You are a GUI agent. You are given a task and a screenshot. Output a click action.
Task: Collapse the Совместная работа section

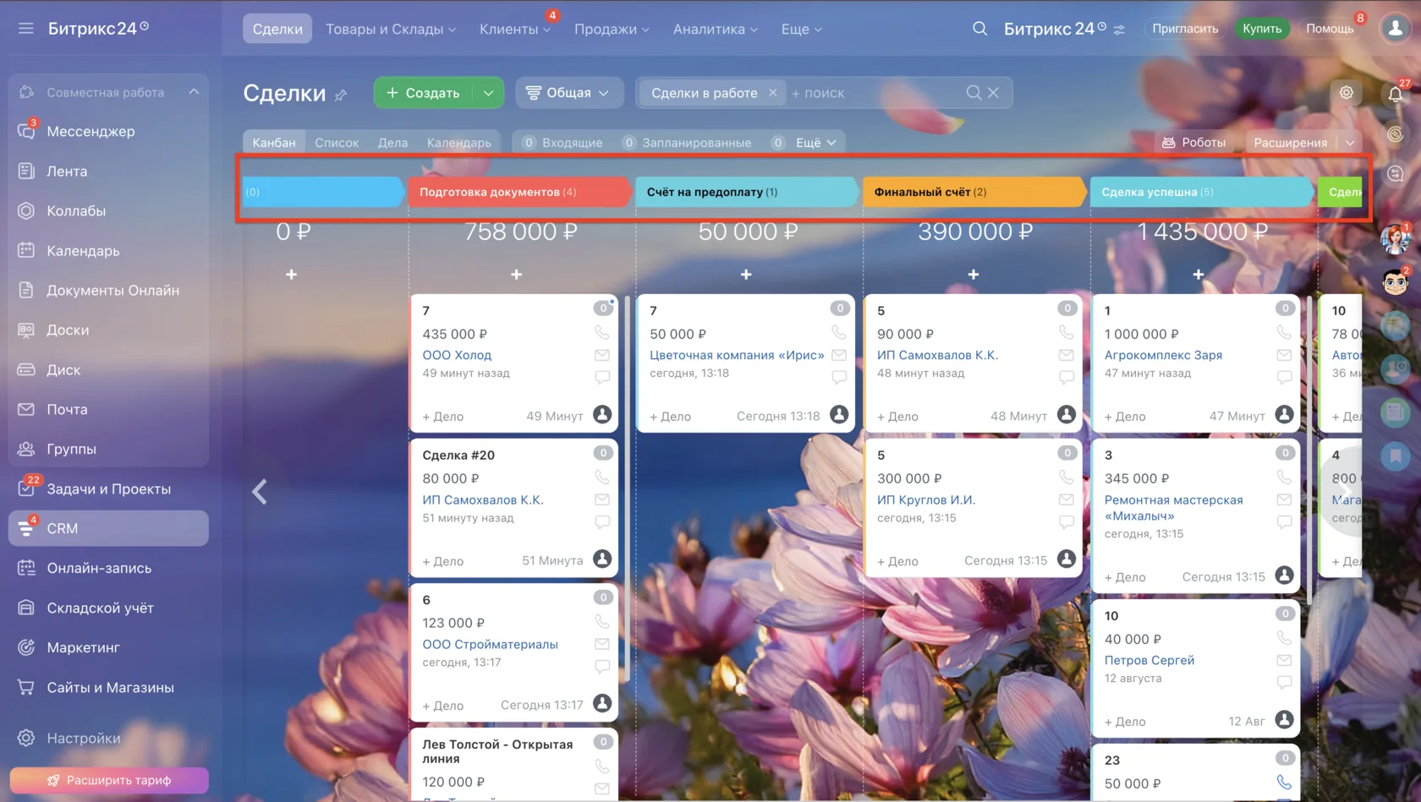pos(194,92)
